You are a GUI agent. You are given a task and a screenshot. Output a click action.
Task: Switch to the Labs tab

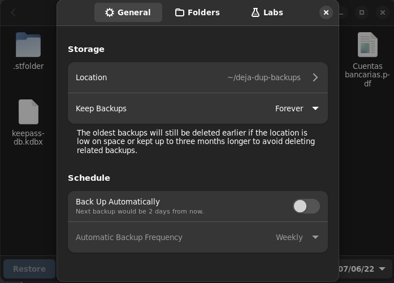click(x=267, y=12)
